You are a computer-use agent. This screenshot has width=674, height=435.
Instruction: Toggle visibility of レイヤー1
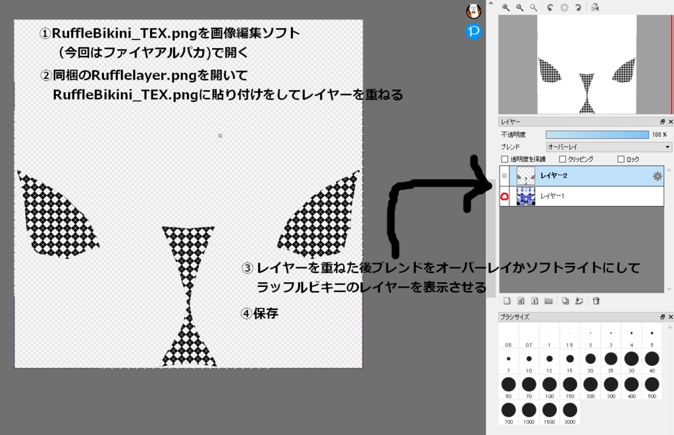coord(505,197)
